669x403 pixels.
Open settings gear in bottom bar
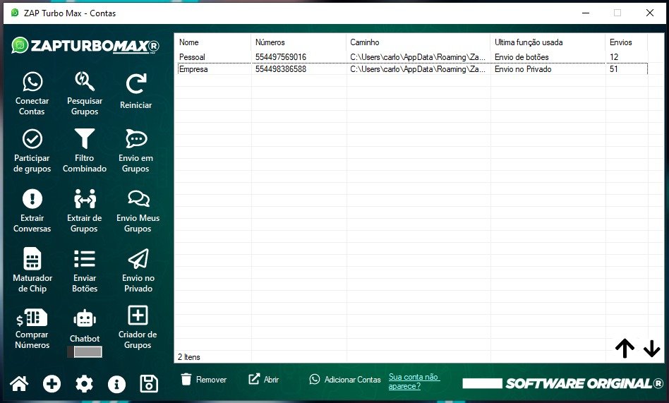pyautogui.click(x=84, y=384)
